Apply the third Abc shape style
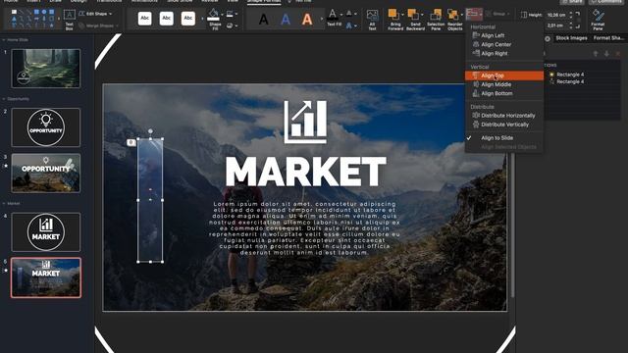 point(187,19)
